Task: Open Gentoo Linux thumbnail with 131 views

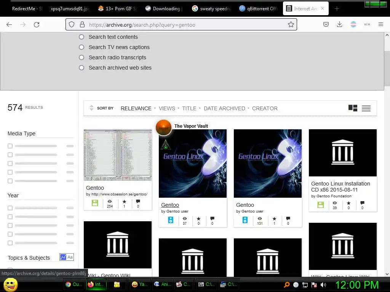Action: [x=268, y=163]
